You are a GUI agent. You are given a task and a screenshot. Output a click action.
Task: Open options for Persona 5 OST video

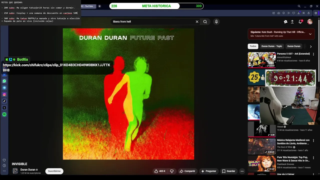[313, 54]
